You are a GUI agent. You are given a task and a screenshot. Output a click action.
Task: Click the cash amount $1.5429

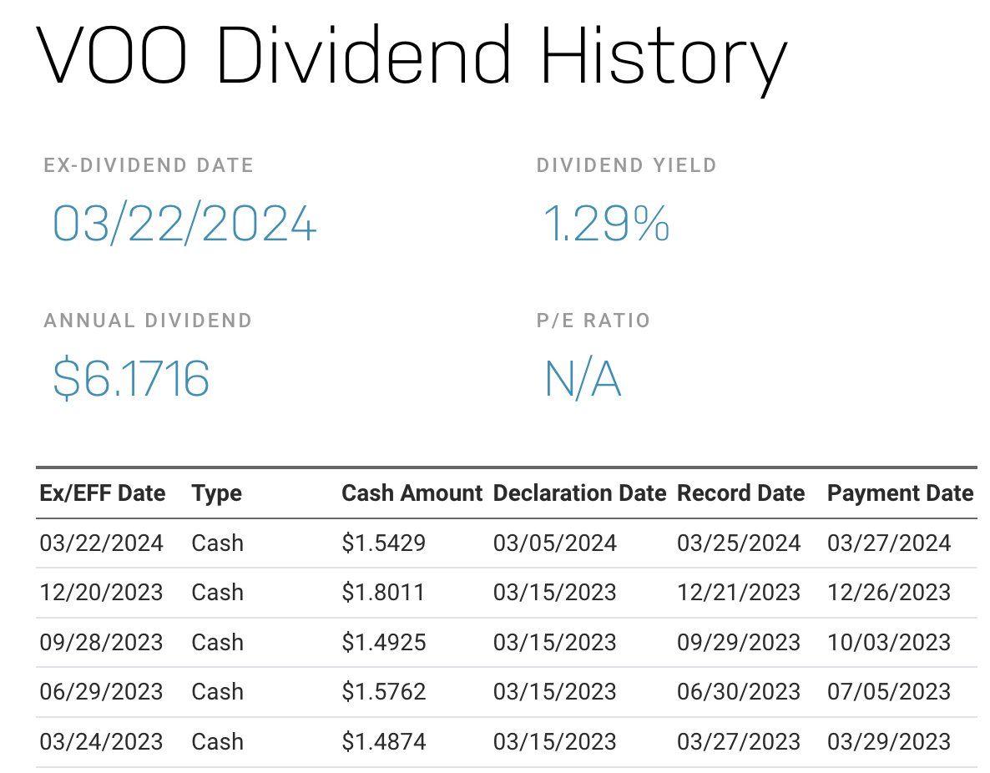point(384,543)
